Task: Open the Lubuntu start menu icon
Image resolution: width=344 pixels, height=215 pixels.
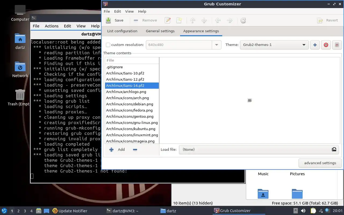Action: pyautogui.click(x=4, y=211)
